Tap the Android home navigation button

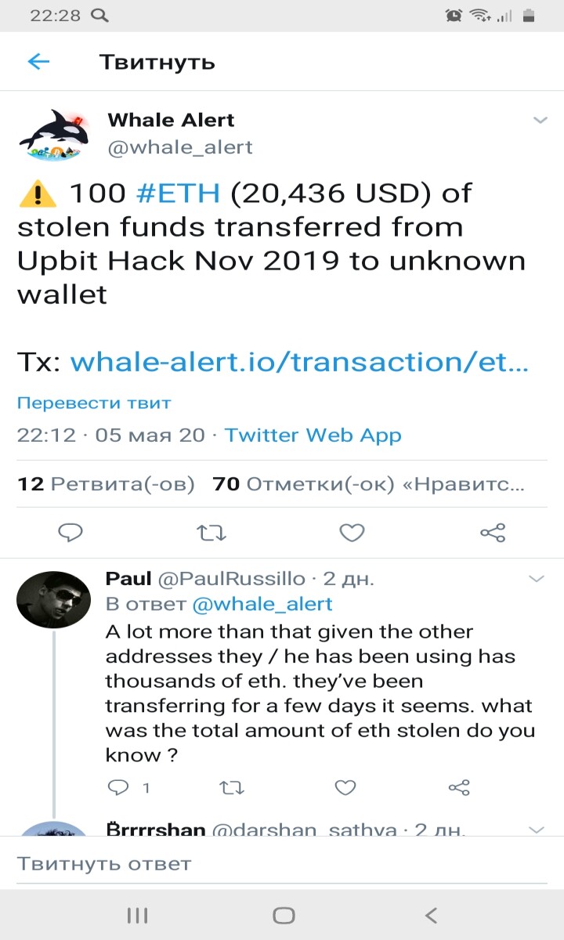[284, 915]
